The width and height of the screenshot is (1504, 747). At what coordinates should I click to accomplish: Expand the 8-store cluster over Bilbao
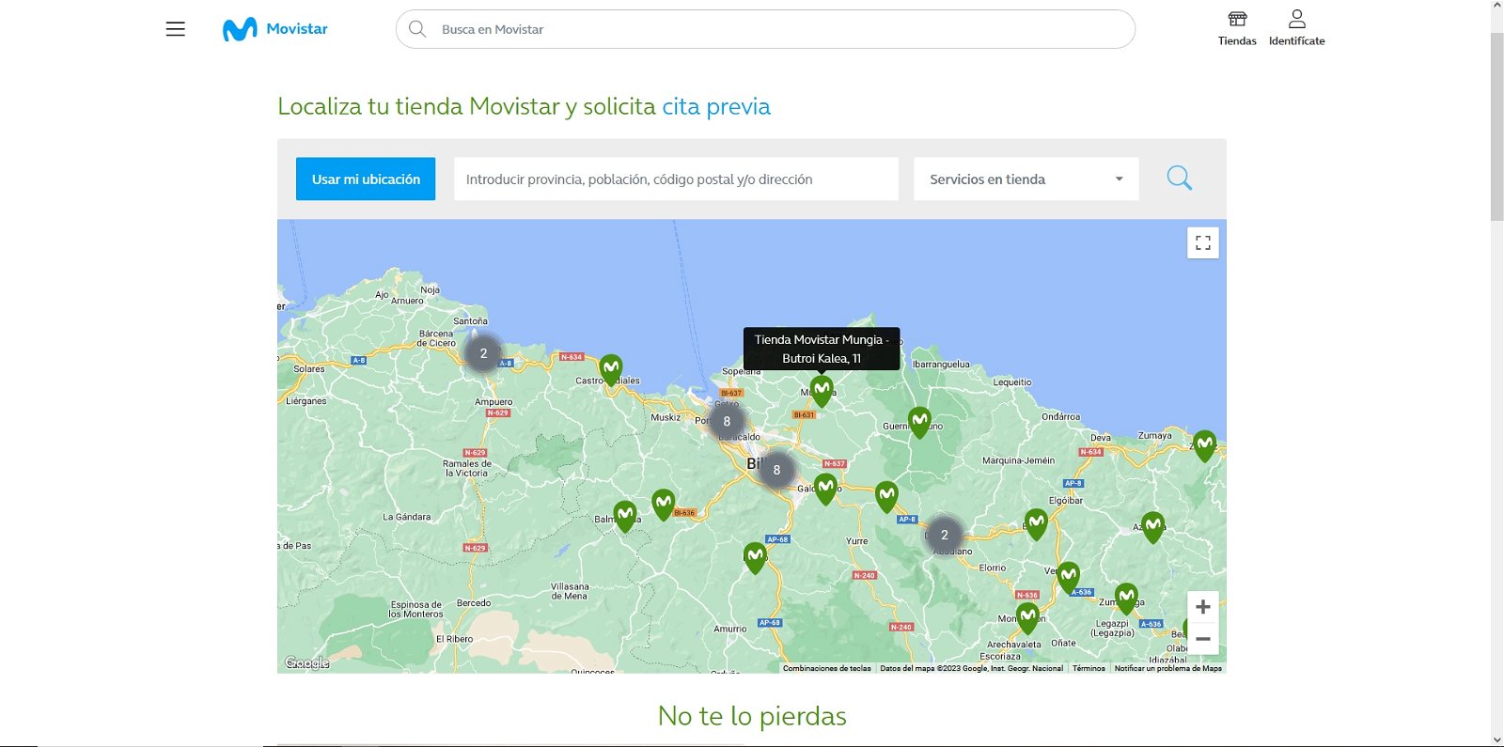pos(776,470)
